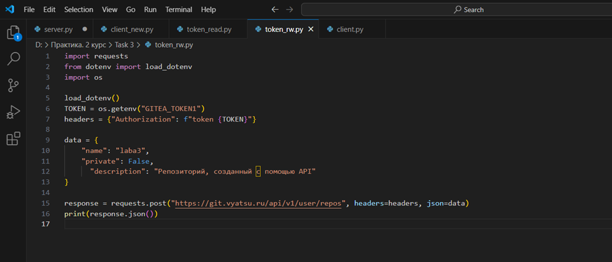612x262 pixels.
Task: Navigate forward with the right arrow
Action: tap(290, 9)
